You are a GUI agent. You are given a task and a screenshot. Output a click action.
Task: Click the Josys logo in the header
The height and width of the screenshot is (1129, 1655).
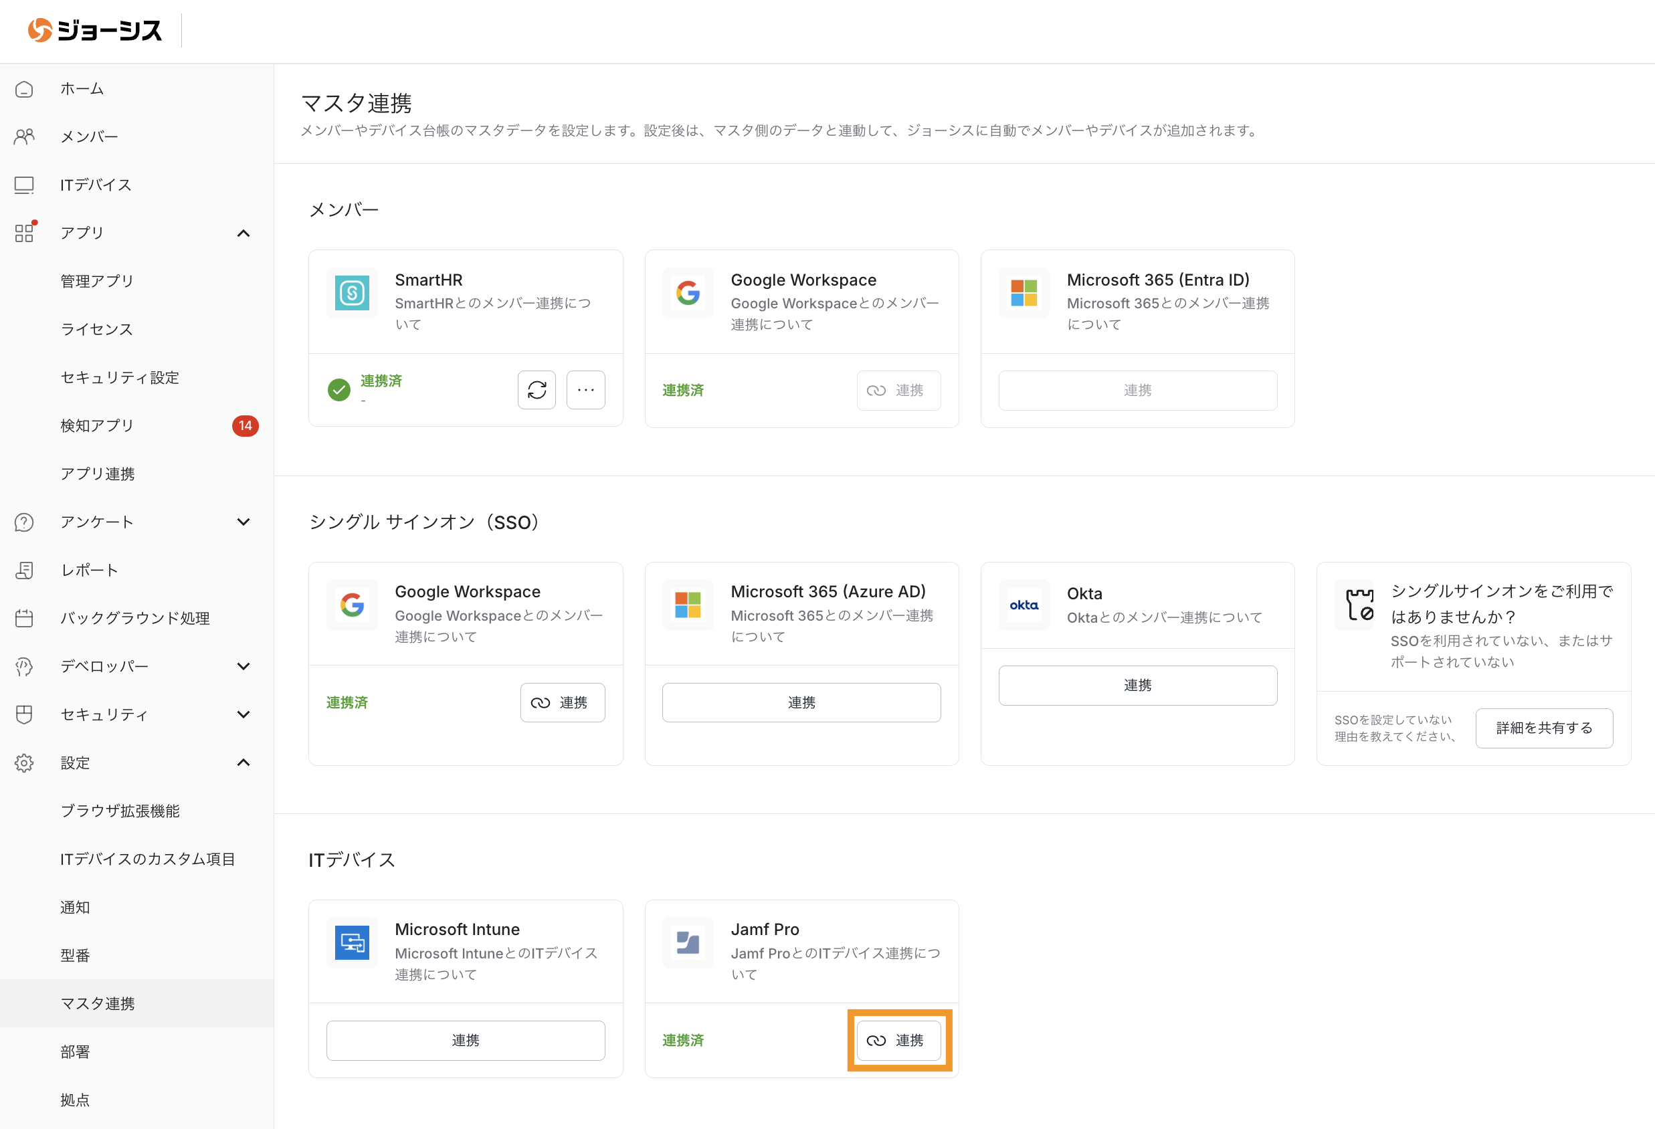(x=96, y=31)
